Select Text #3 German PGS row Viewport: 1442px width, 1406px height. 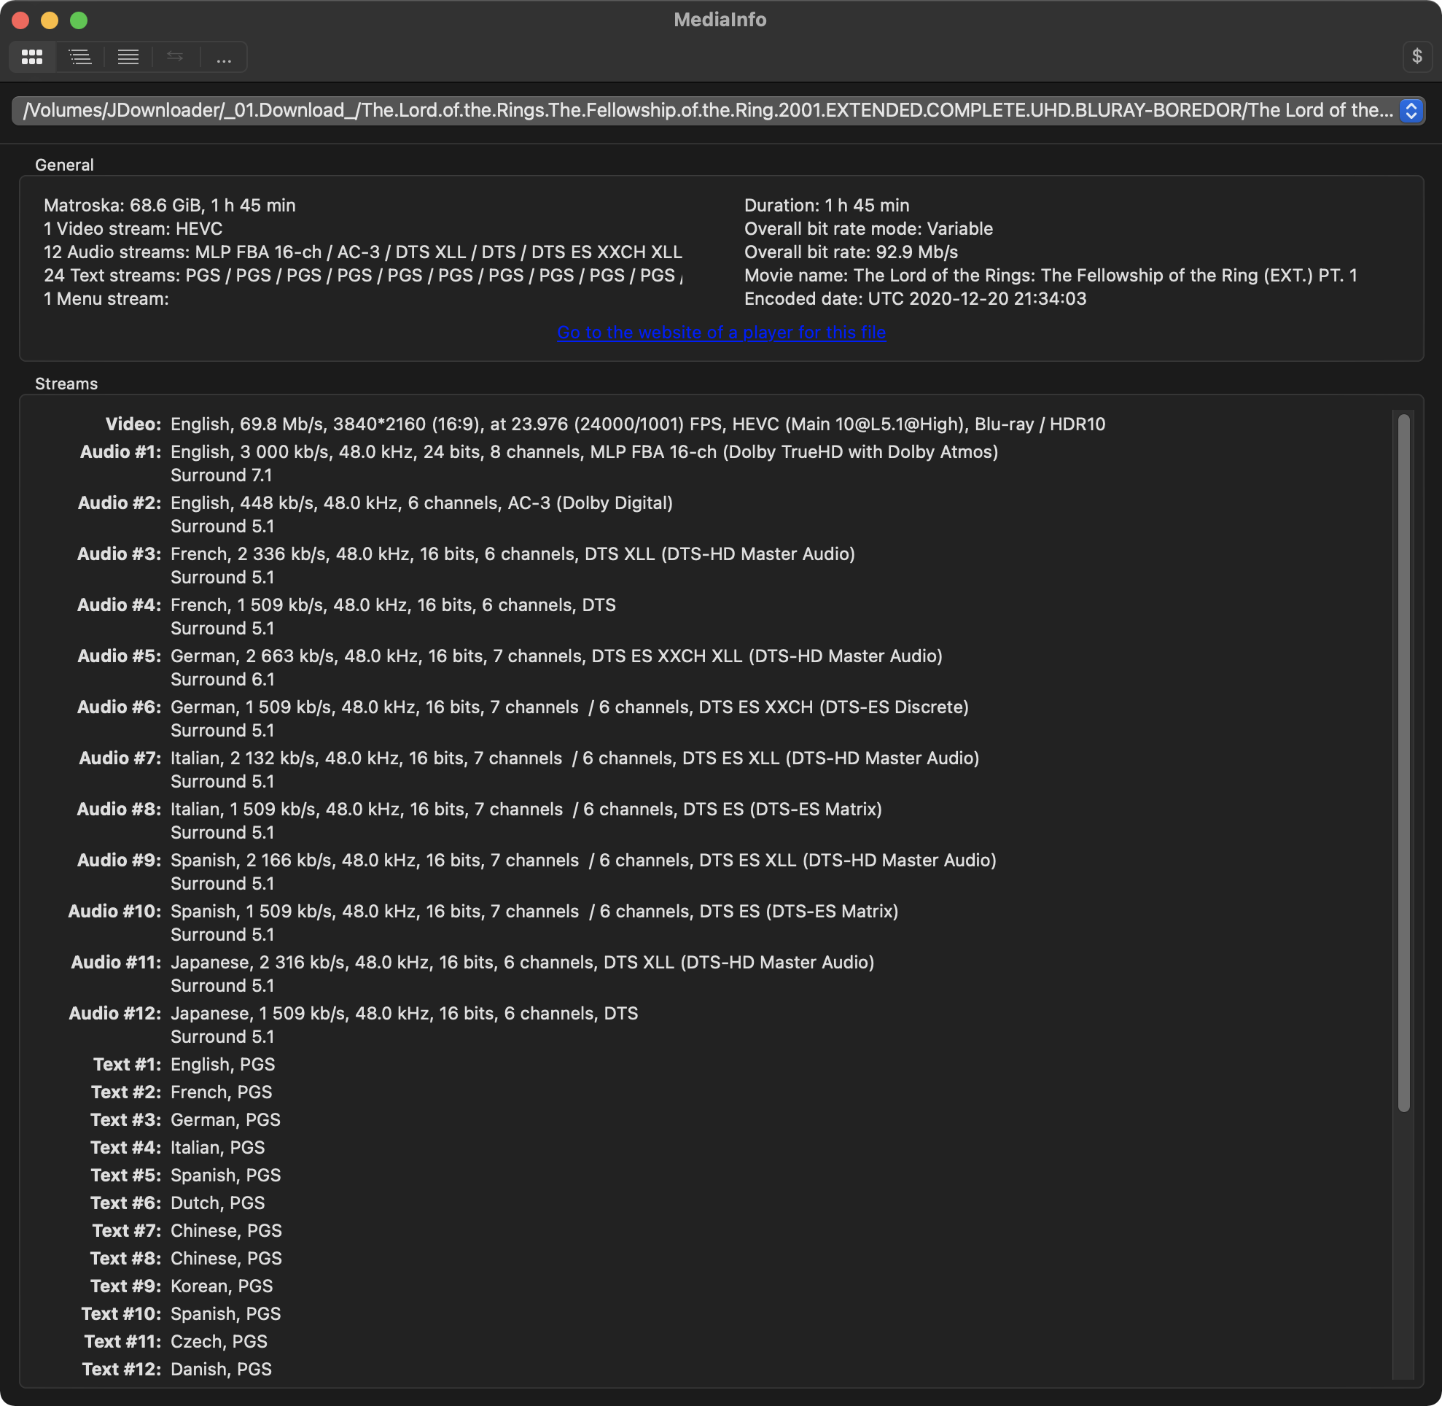pos(185,1119)
